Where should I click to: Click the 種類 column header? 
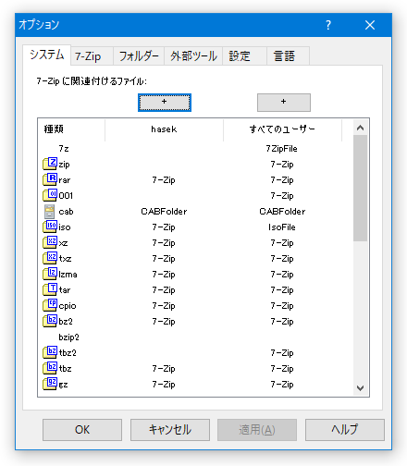point(71,129)
